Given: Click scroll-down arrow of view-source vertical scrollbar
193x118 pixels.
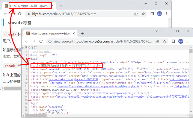Looking at the screenshot, I should (191, 112).
